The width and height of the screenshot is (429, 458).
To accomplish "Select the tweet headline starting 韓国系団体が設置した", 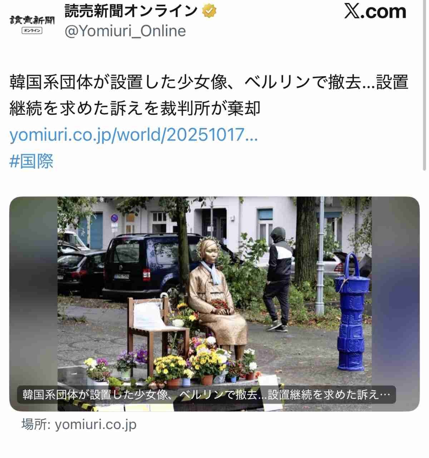I will click(x=209, y=82).
